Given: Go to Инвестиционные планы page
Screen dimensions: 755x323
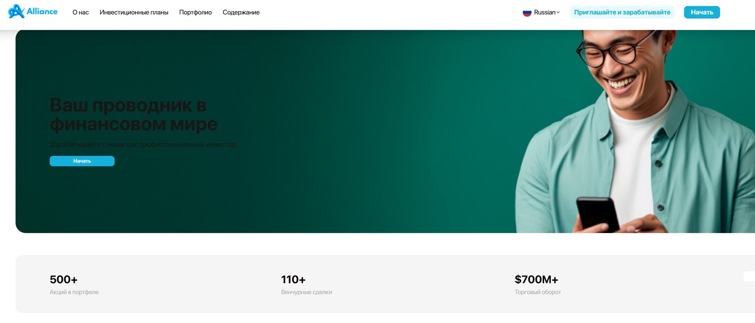Looking at the screenshot, I should [x=134, y=12].
